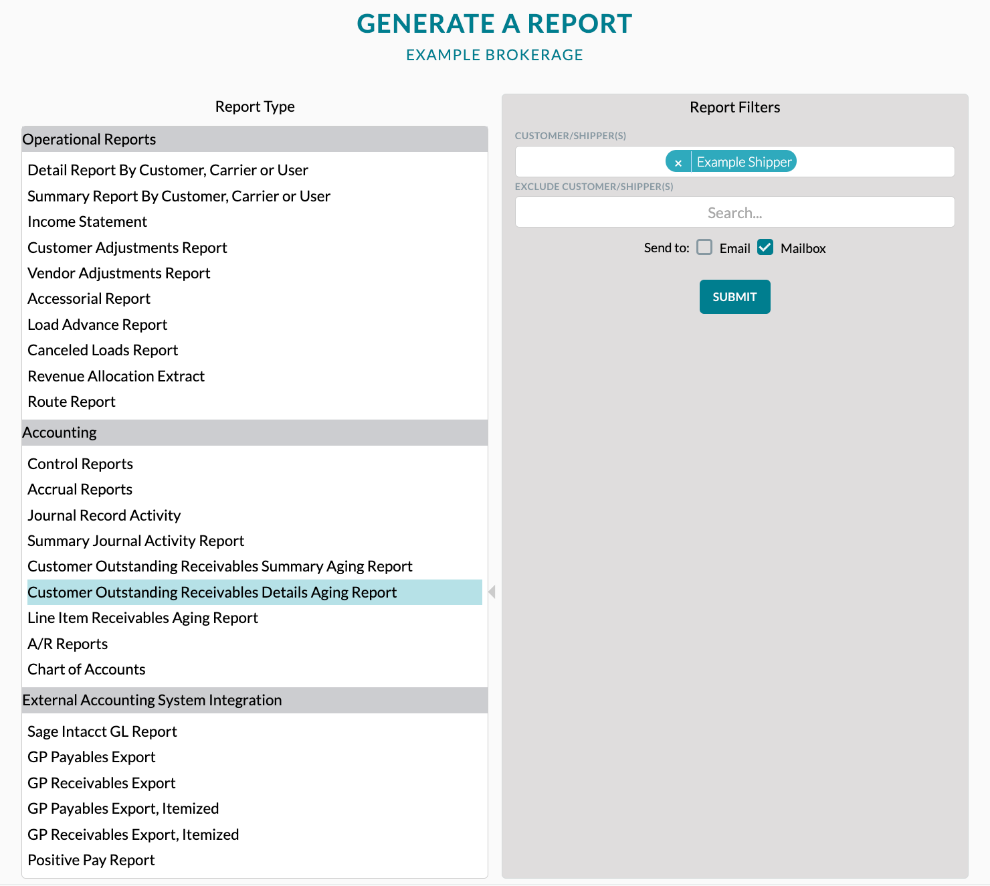The height and width of the screenshot is (886, 990).
Task: Click inside the Customer/Shipper(s) field
Action: tap(734, 161)
